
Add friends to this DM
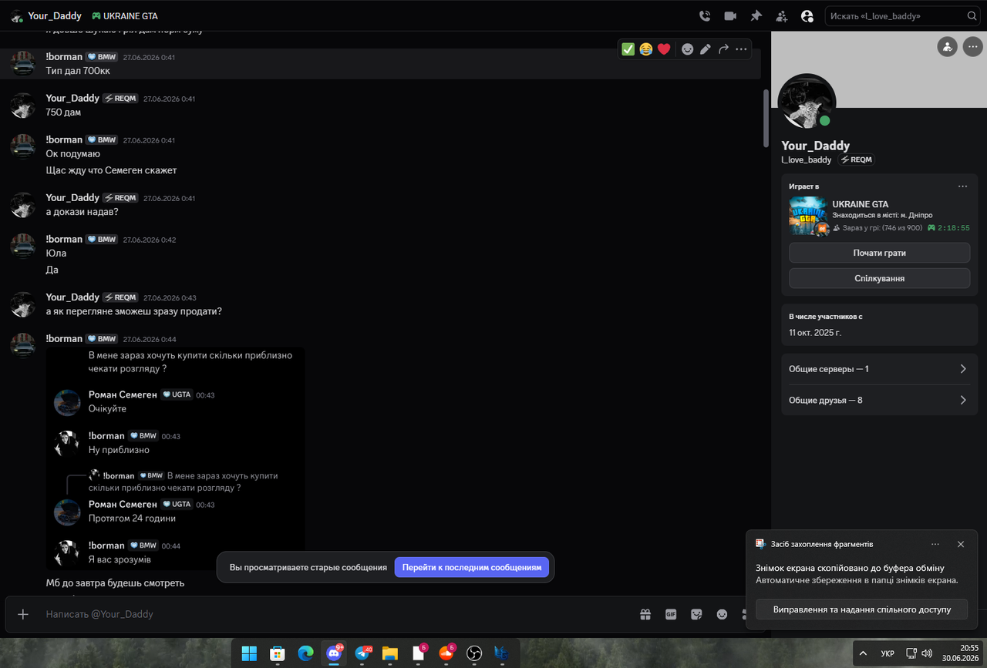(x=782, y=15)
